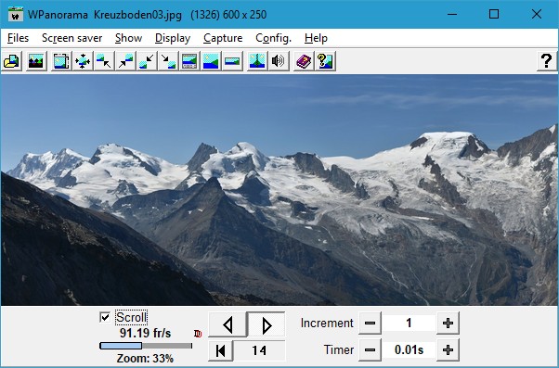The height and width of the screenshot is (368, 559).
Task: Click the Timer value field showing 0.01s
Action: [x=409, y=350]
